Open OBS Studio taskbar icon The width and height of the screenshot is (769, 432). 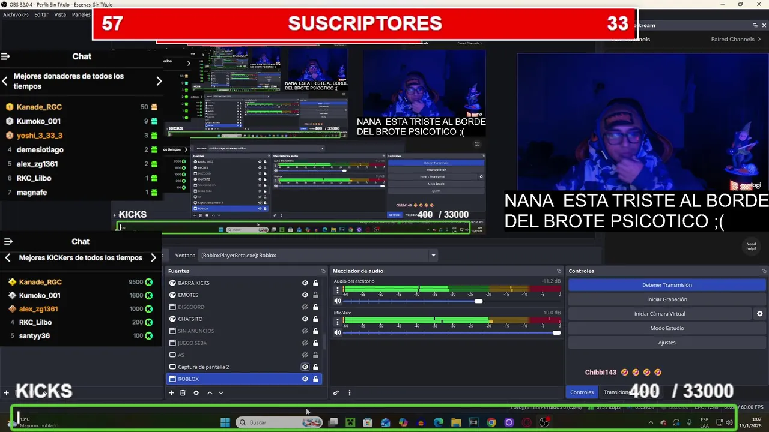coord(544,422)
